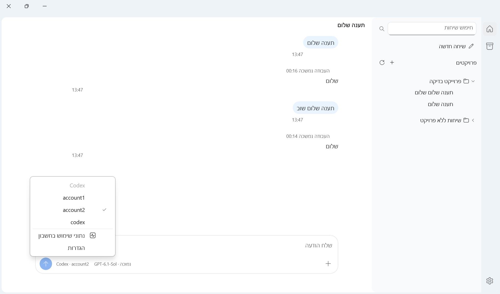Open the home view icon

490,29
